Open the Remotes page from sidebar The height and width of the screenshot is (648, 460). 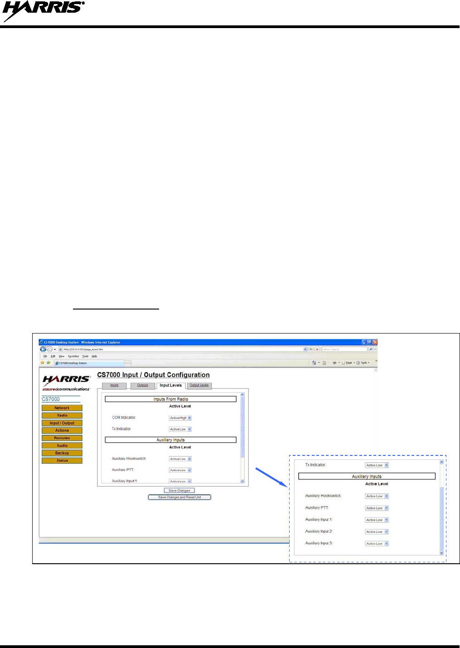(x=62, y=438)
